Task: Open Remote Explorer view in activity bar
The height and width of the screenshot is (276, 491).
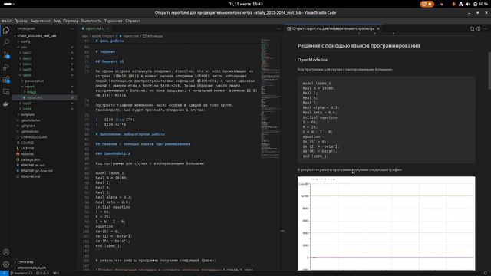Action: click(x=6, y=92)
